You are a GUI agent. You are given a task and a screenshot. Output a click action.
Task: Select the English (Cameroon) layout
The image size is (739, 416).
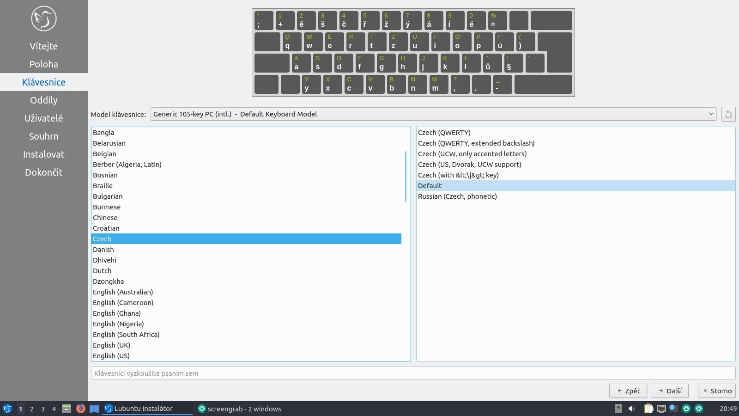tap(246, 303)
